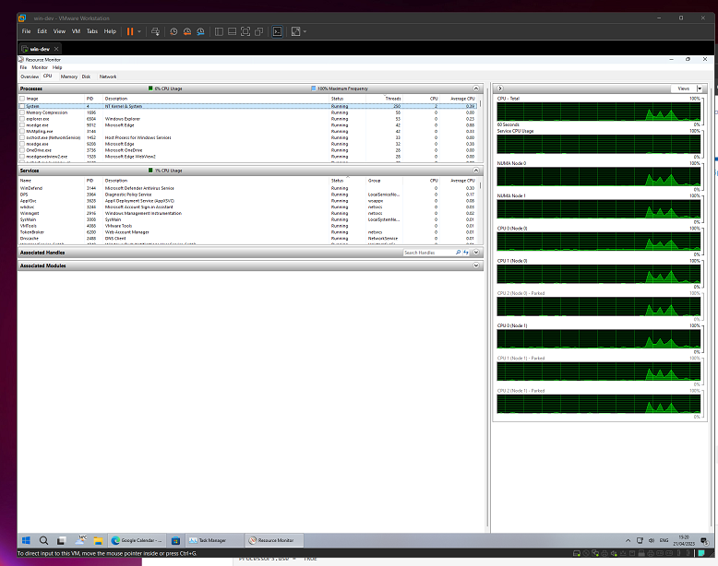This screenshot has height=566, width=718.
Task: Open the VMware File menu
Action: 26,31
